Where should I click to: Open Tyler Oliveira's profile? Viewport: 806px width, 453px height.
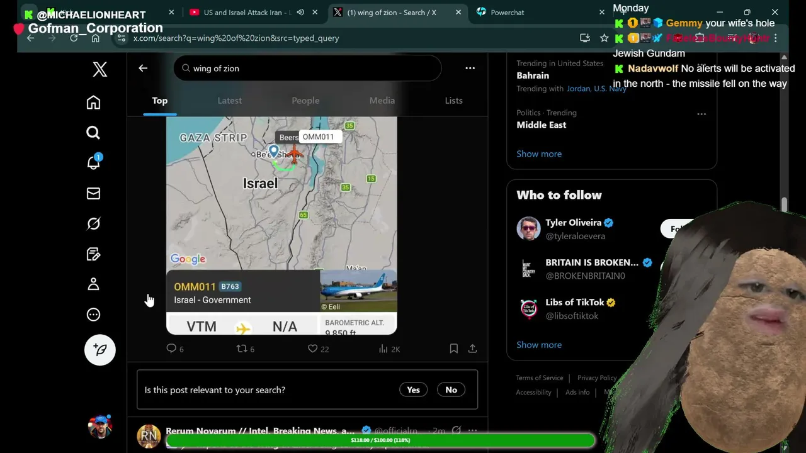tap(573, 223)
